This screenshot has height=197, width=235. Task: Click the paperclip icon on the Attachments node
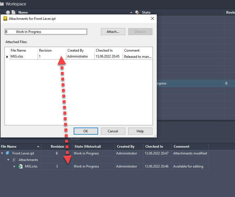click(14, 160)
